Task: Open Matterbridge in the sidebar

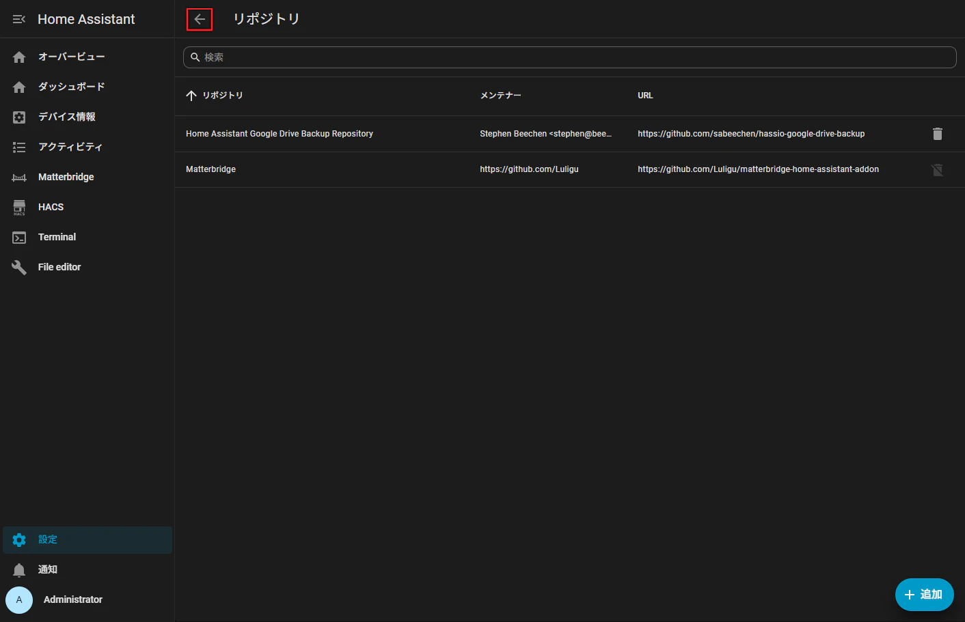Action: coord(87,178)
